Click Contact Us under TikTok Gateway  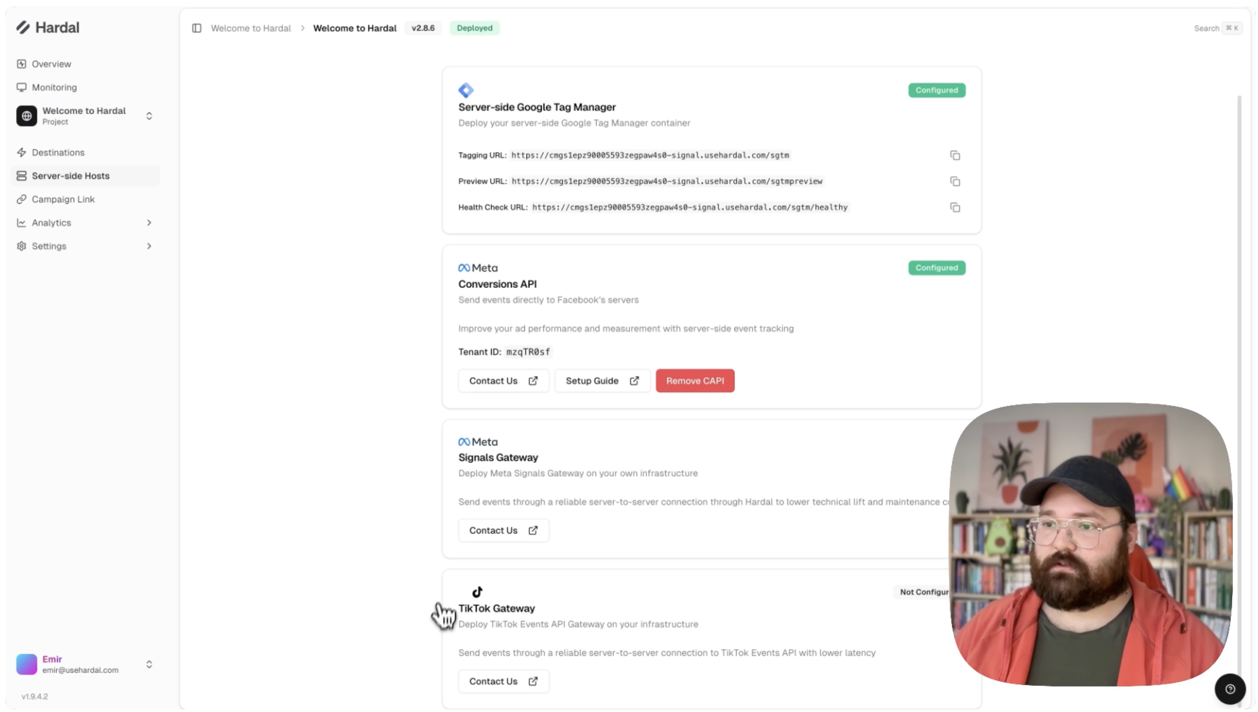coord(503,681)
